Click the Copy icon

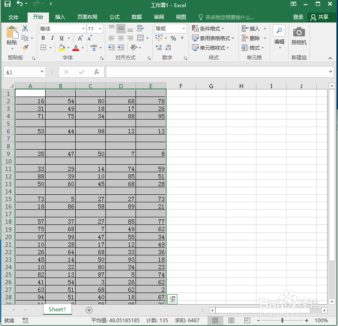[x=25, y=38]
